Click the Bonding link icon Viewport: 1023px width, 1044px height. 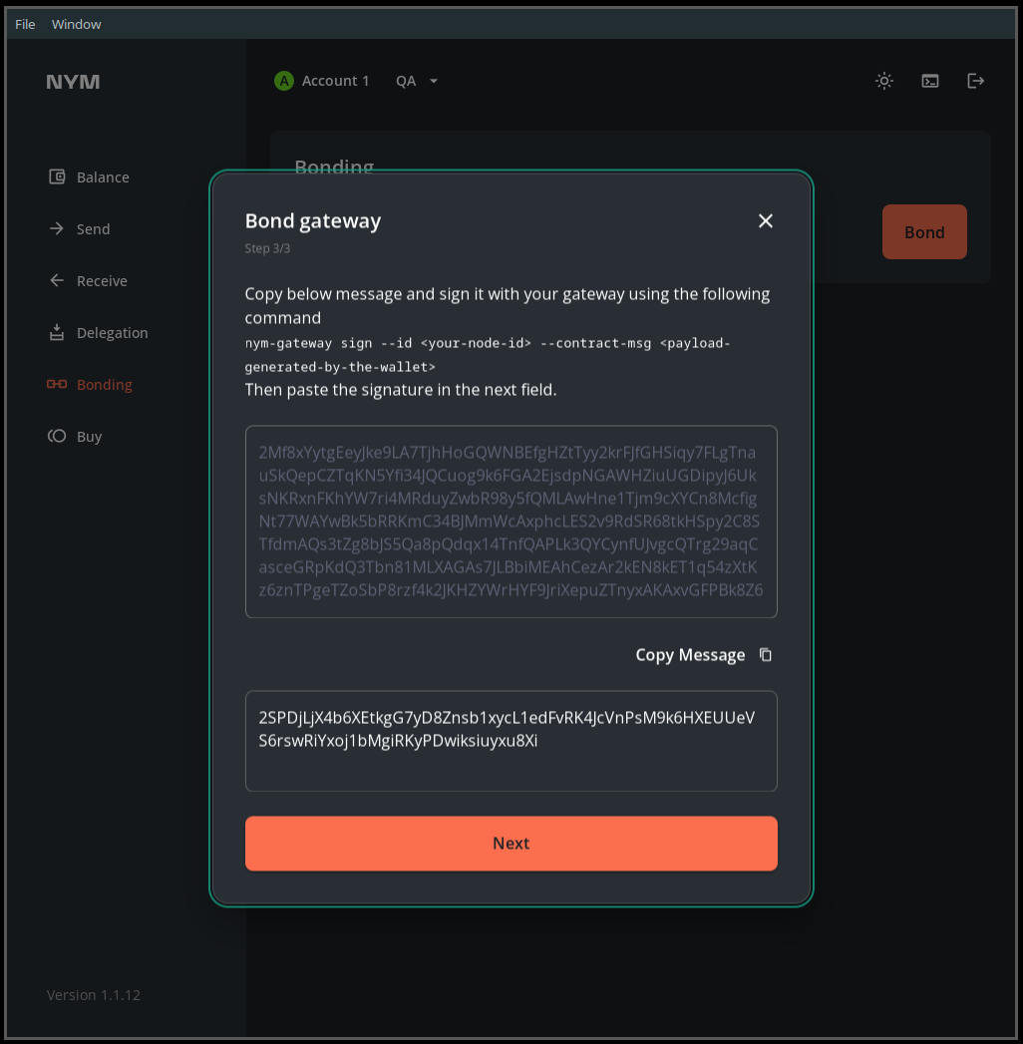pyautogui.click(x=57, y=385)
